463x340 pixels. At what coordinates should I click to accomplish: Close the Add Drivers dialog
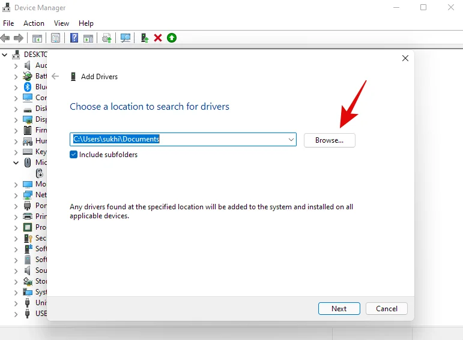tap(405, 58)
